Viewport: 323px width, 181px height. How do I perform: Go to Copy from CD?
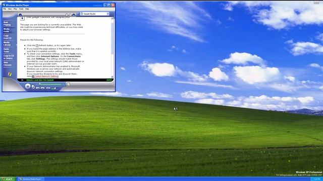(8, 37)
